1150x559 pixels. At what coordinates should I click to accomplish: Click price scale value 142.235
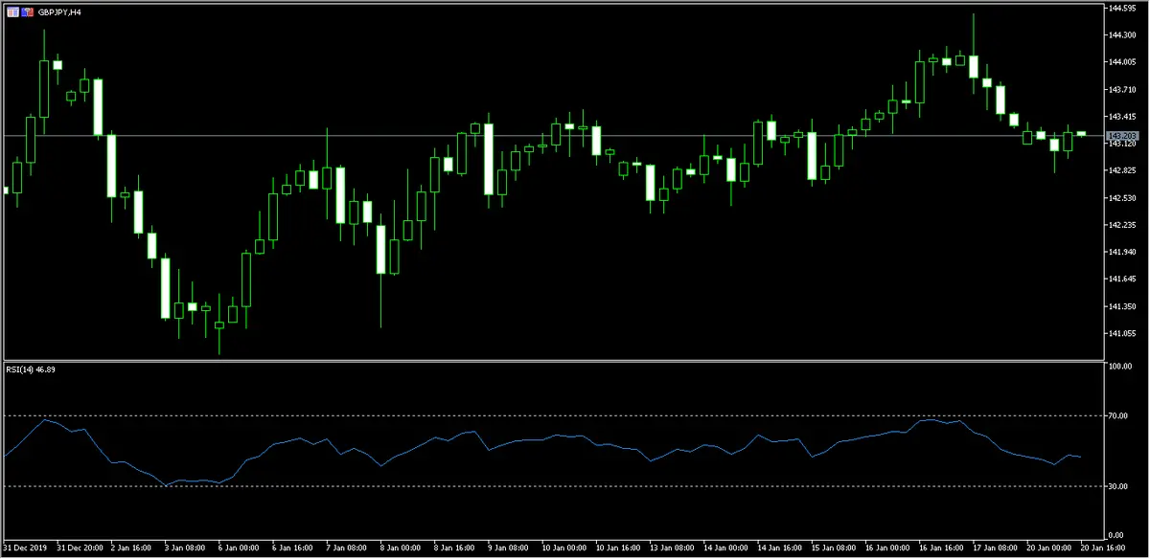(x=1122, y=225)
